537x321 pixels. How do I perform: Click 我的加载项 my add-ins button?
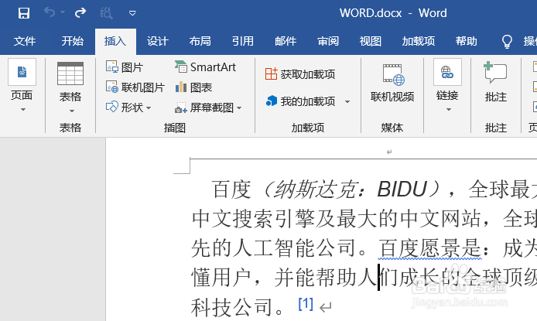[x=300, y=101]
